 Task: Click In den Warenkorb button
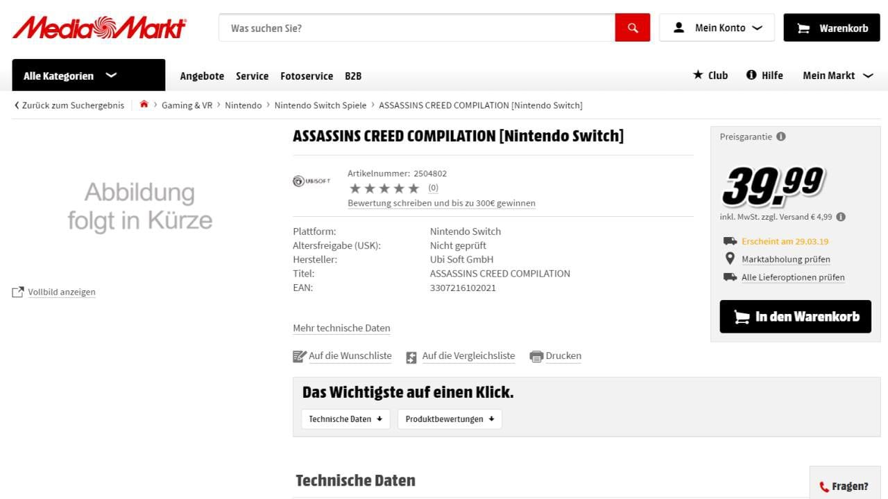(x=795, y=317)
